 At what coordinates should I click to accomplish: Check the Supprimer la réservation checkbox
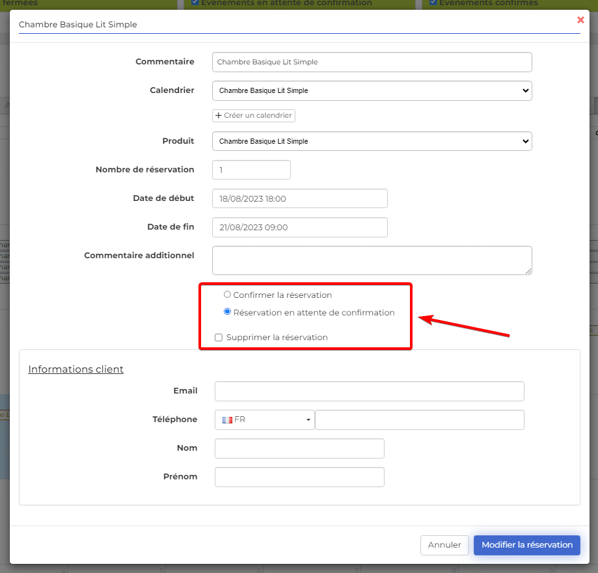pos(219,338)
